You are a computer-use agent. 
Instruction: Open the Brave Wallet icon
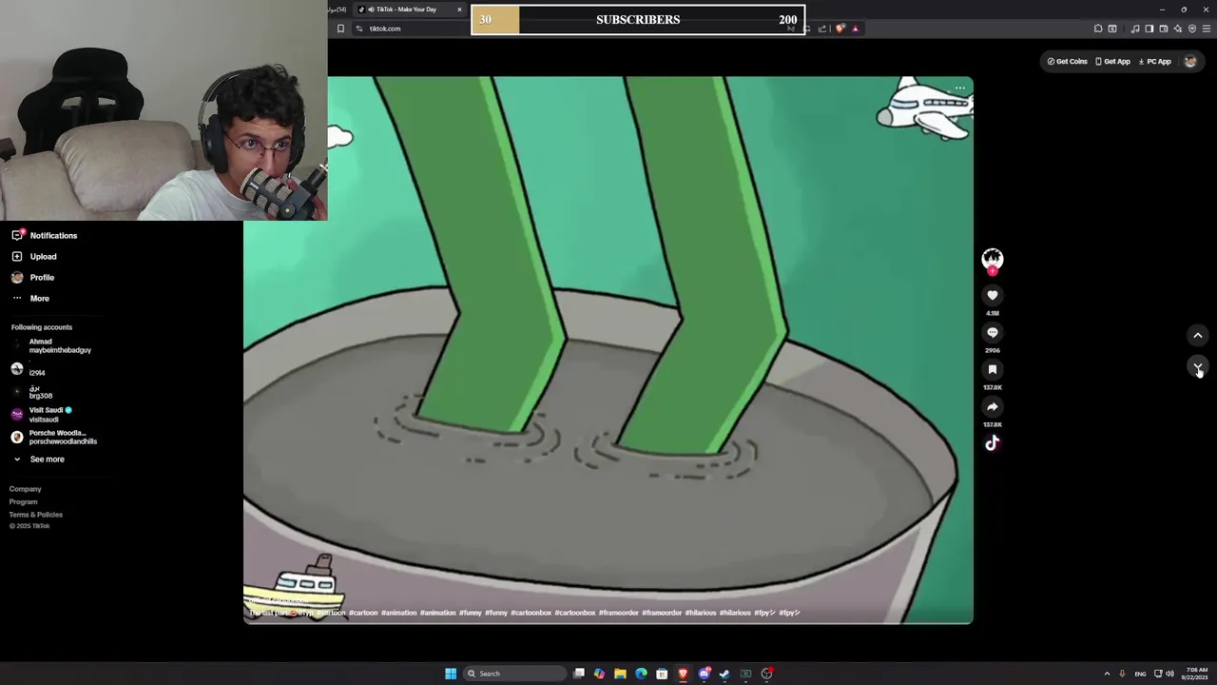(x=1163, y=29)
